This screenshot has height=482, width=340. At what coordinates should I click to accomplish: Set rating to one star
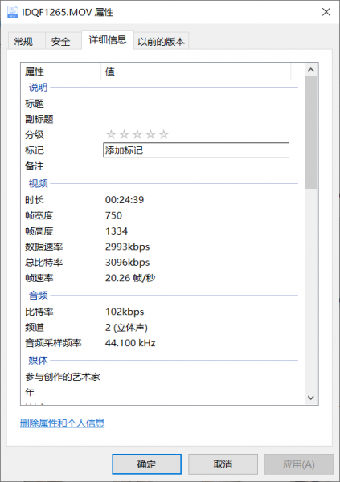111,134
